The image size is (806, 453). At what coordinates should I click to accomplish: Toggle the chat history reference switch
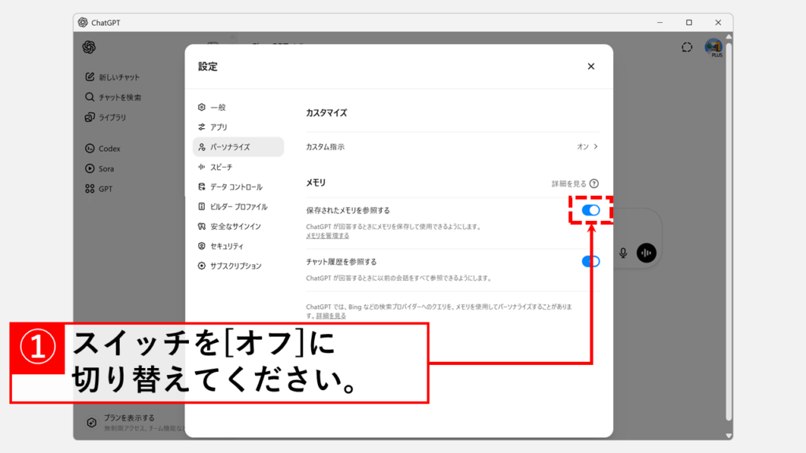590,261
